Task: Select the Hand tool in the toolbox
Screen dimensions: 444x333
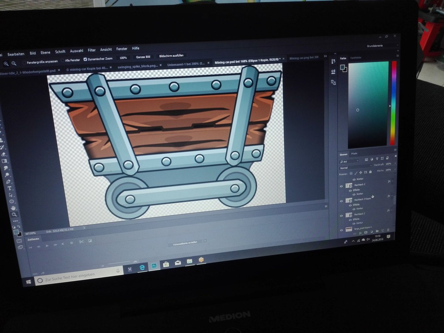Action: 13,208
